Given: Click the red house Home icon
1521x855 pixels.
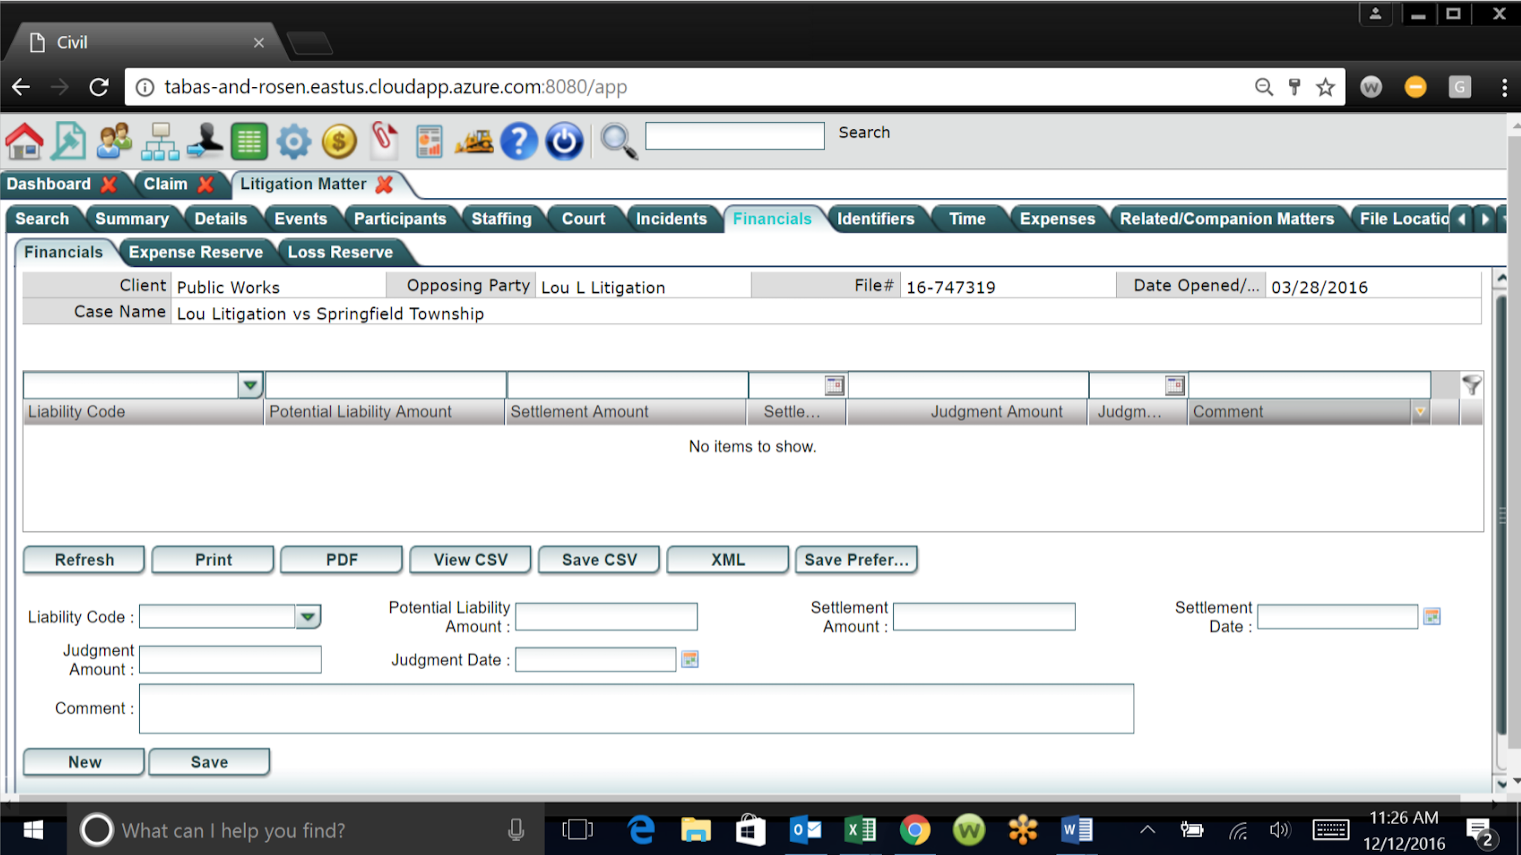Looking at the screenshot, I should coord(24,142).
